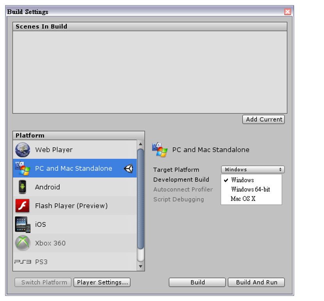Screen dimensions: 324x301
Task: Click the Add Current button
Action: pos(263,119)
